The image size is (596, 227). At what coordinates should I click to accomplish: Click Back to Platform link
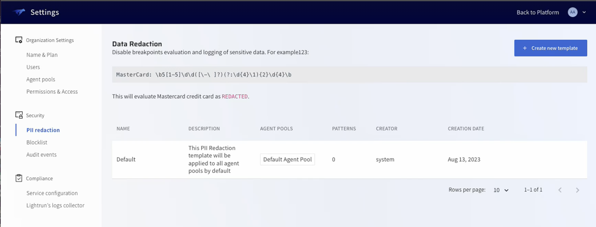click(x=538, y=12)
